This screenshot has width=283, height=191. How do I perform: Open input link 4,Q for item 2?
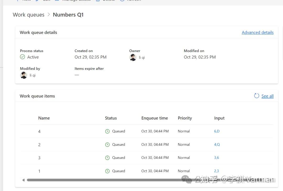coord(217,144)
